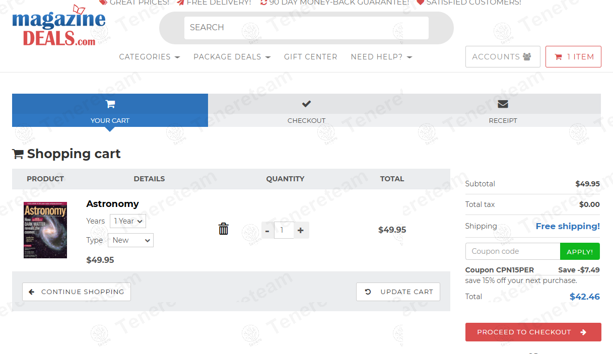The height and width of the screenshot is (354, 613).
Task: Expand the Need Help? menu
Action: [381, 57]
